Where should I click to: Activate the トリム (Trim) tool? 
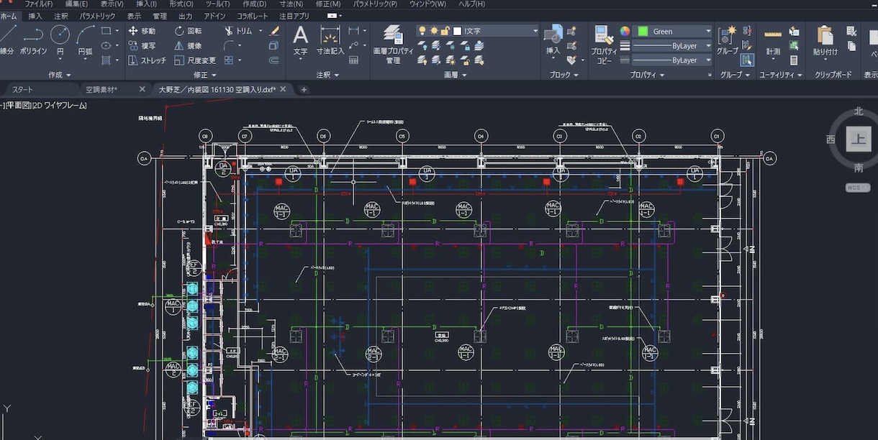point(238,31)
